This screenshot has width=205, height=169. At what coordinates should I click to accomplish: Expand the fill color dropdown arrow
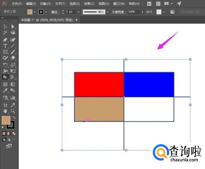point(35,12)
